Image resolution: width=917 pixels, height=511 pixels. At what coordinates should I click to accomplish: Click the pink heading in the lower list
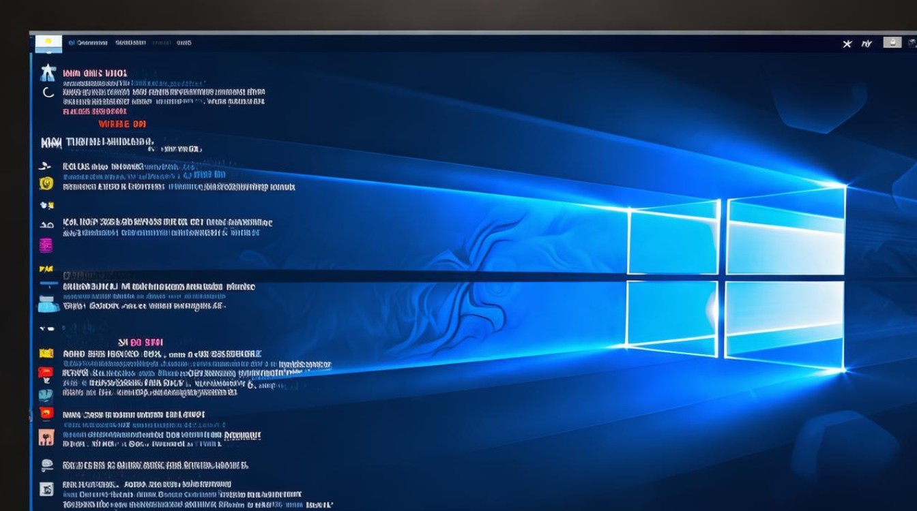coord(141,342)
